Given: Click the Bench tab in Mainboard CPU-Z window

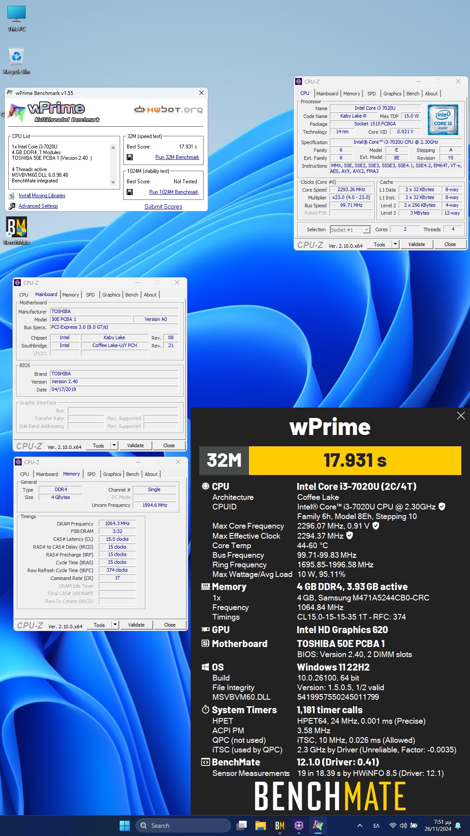Looking at the screenshot, I should (131, 295).
